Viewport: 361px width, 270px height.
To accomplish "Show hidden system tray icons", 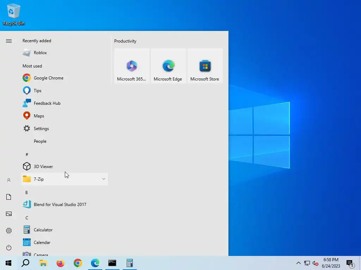I will point(298,263).
